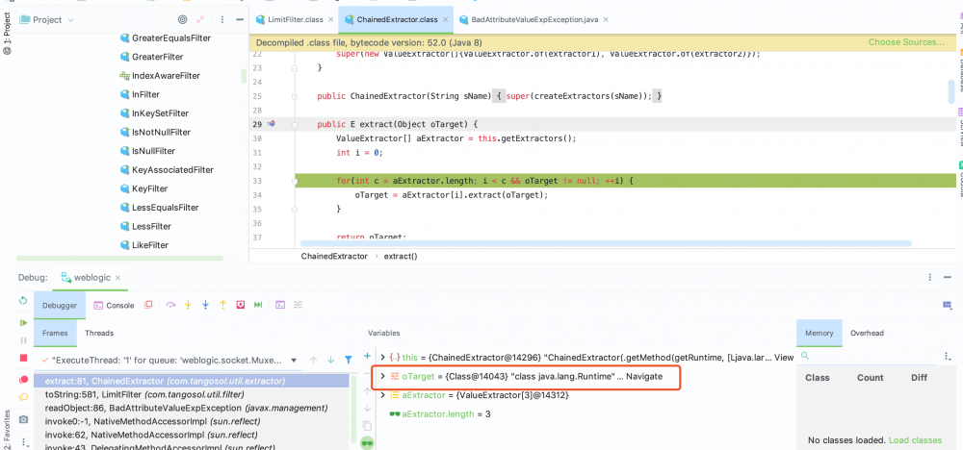Click the Memory panel search icon
The image size is (963, 450).
pos(805,356)
